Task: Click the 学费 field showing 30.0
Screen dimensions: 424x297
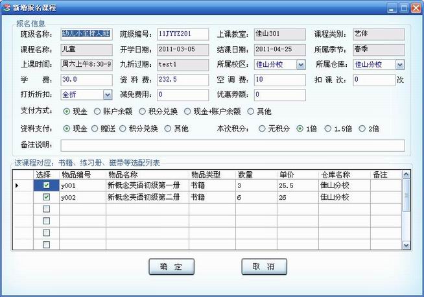Action: click(86, 80)
